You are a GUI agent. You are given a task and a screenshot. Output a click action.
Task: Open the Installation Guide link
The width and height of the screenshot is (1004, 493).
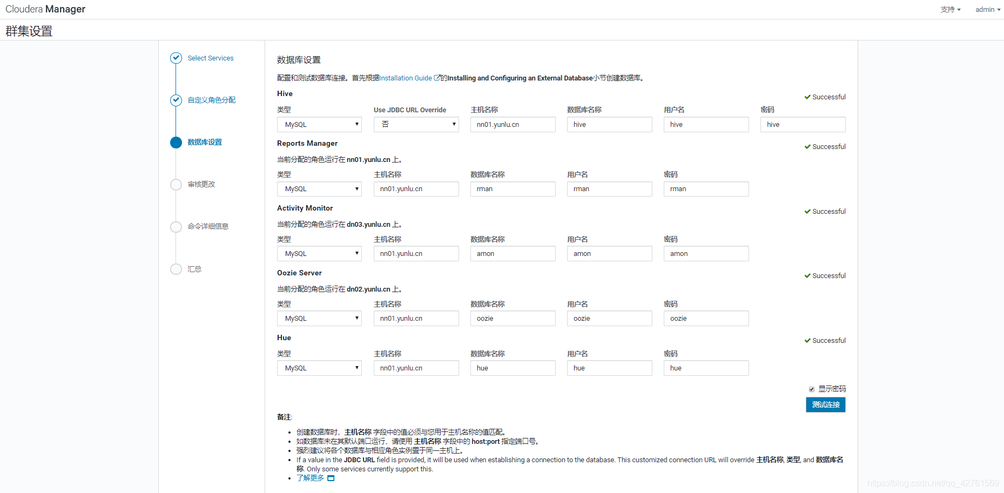pos(406,78)
